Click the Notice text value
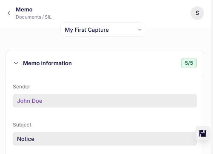 point(26,139)
